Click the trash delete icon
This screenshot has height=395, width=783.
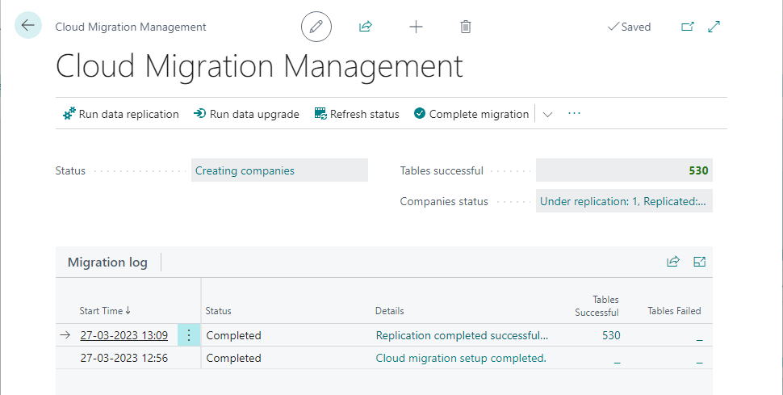click(x=466, y=27)
